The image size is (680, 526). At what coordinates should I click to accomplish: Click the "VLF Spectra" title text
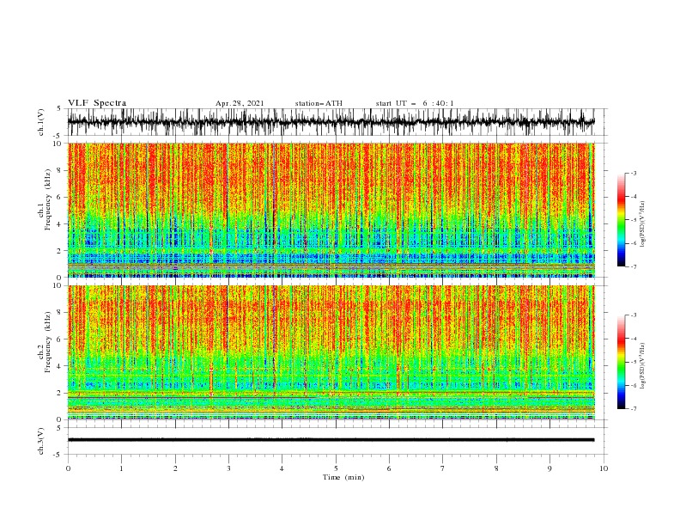click(x=97, y=103)
